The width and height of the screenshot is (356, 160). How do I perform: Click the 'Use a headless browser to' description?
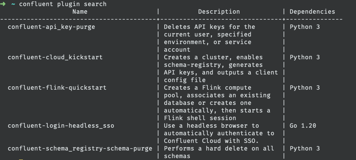(x=211, y=126)
